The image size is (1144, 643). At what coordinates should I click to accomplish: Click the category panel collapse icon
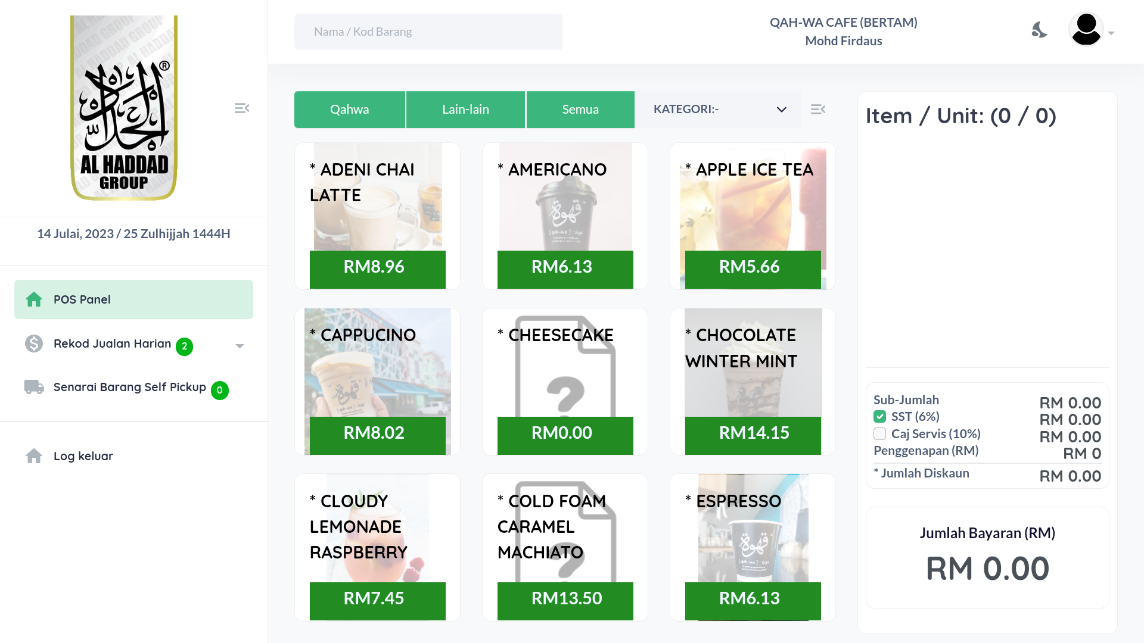818,110
